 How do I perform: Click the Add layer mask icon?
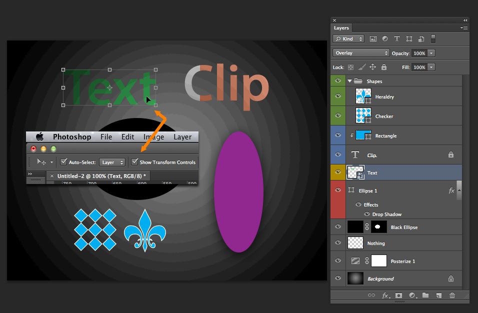tap(398, 295)
